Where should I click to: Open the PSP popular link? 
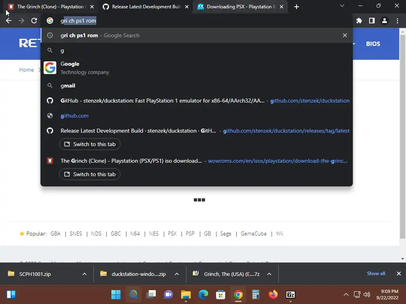coord(190,234)
